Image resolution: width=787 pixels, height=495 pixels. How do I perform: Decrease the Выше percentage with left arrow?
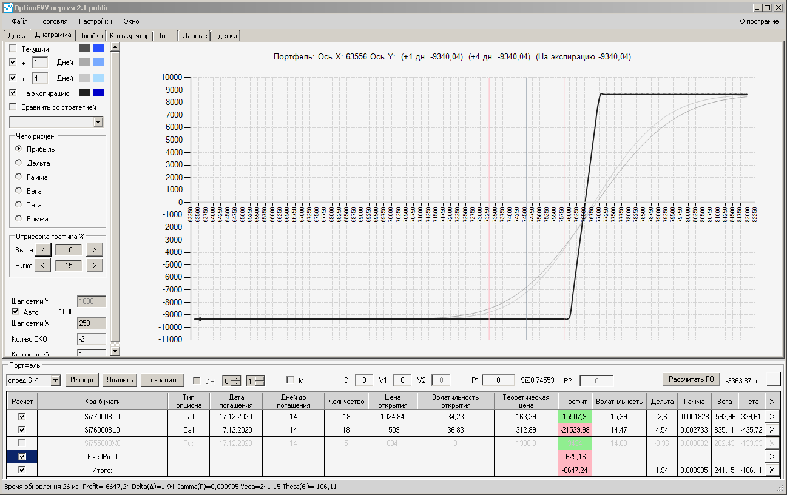(x=42, y=249)
